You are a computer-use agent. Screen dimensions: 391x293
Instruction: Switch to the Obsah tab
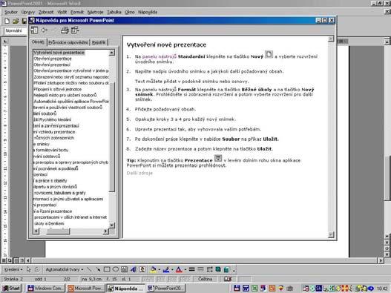pyautogui.click(x=38, y=42)
